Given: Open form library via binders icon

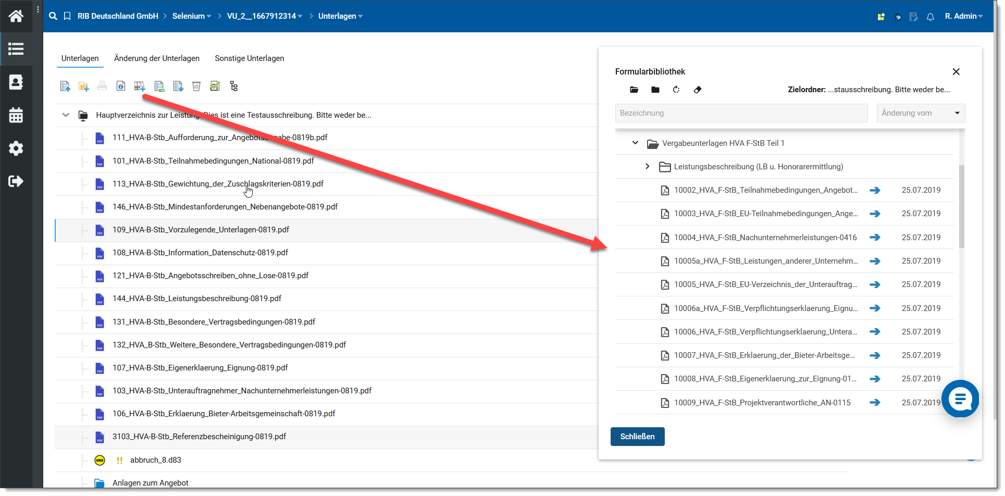Looking at the screenshot, I should [140, 86].
